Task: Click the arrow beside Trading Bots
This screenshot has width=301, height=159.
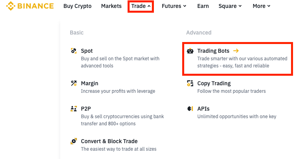Action: click(x=236, y=51)
